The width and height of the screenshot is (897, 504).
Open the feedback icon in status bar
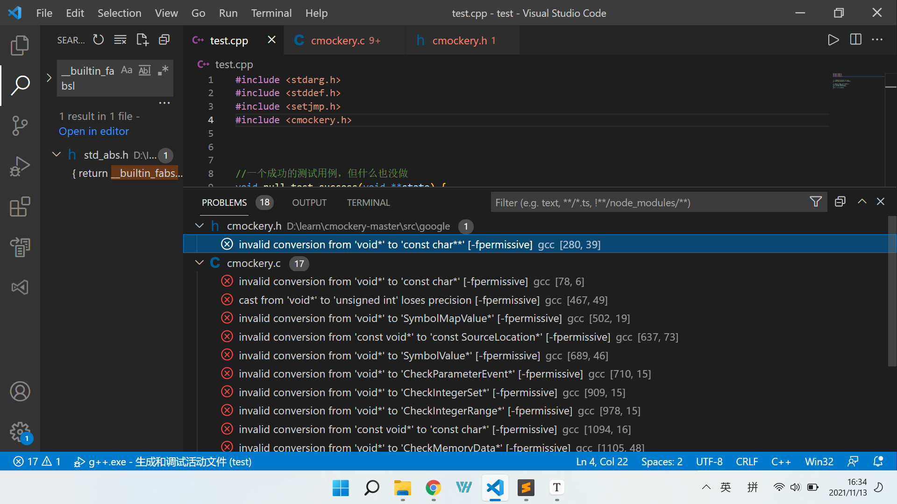tap(853, 462)
